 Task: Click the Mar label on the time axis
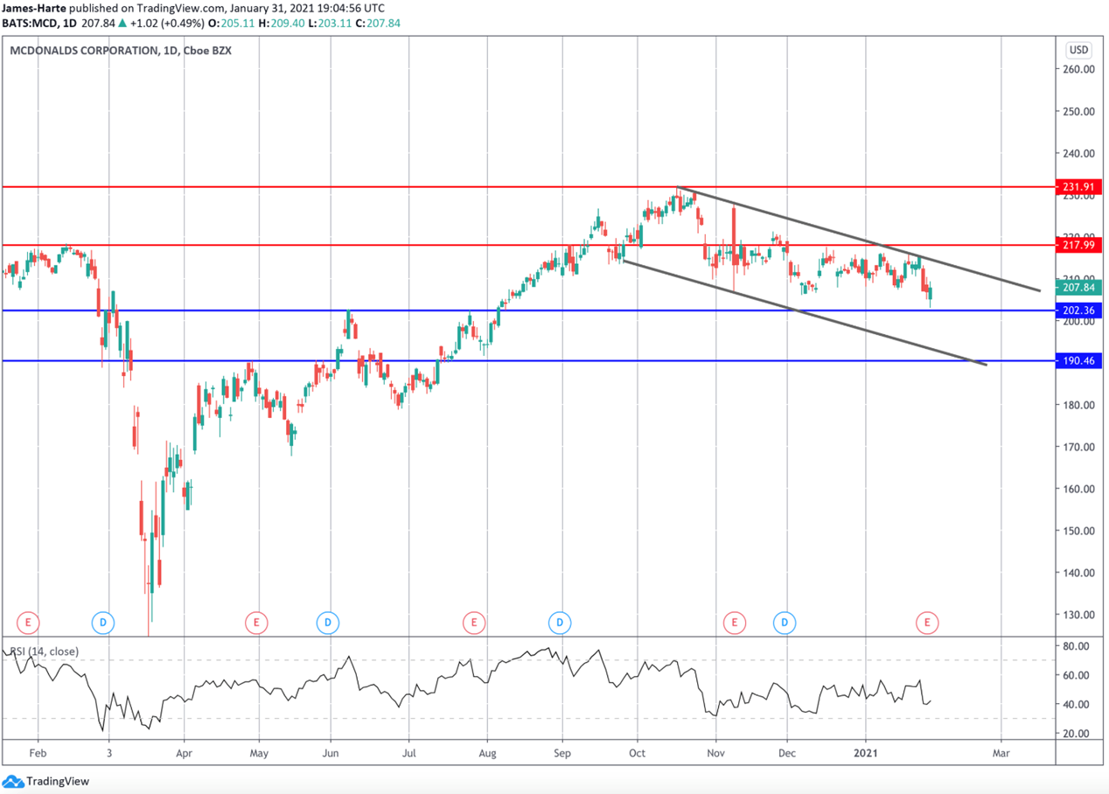tap(1001, 752)
